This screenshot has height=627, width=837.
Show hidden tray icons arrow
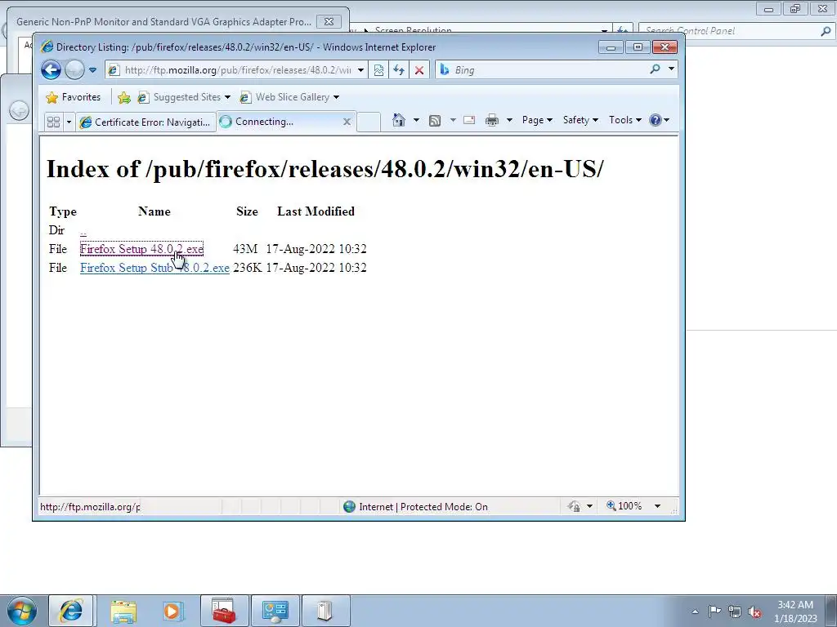pyautogui.click(x=695, y=611)
